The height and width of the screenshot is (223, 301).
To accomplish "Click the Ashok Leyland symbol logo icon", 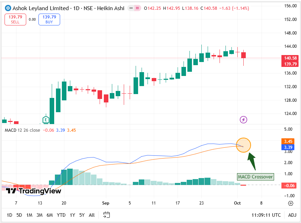I will [x=7, y=8].
